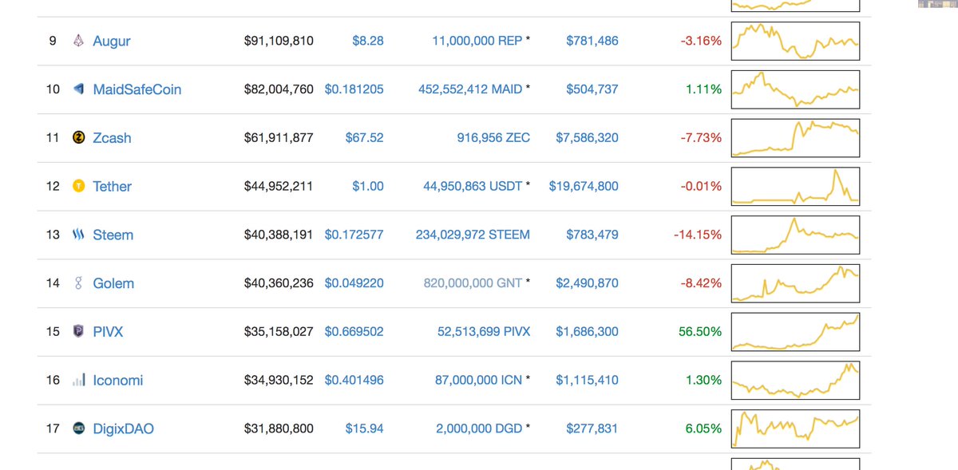This screenshot has height=470, width=958.
Task: Click Zcash volume $7,586,320
Action: (x=587, y=138)
